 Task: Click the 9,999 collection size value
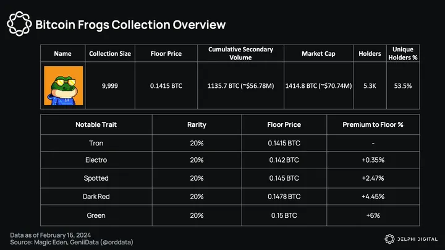pyautogui.click(x=110, y=86)
